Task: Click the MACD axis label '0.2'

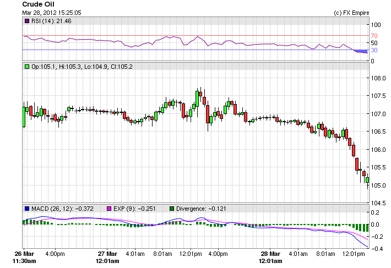Action: [375, 212]
